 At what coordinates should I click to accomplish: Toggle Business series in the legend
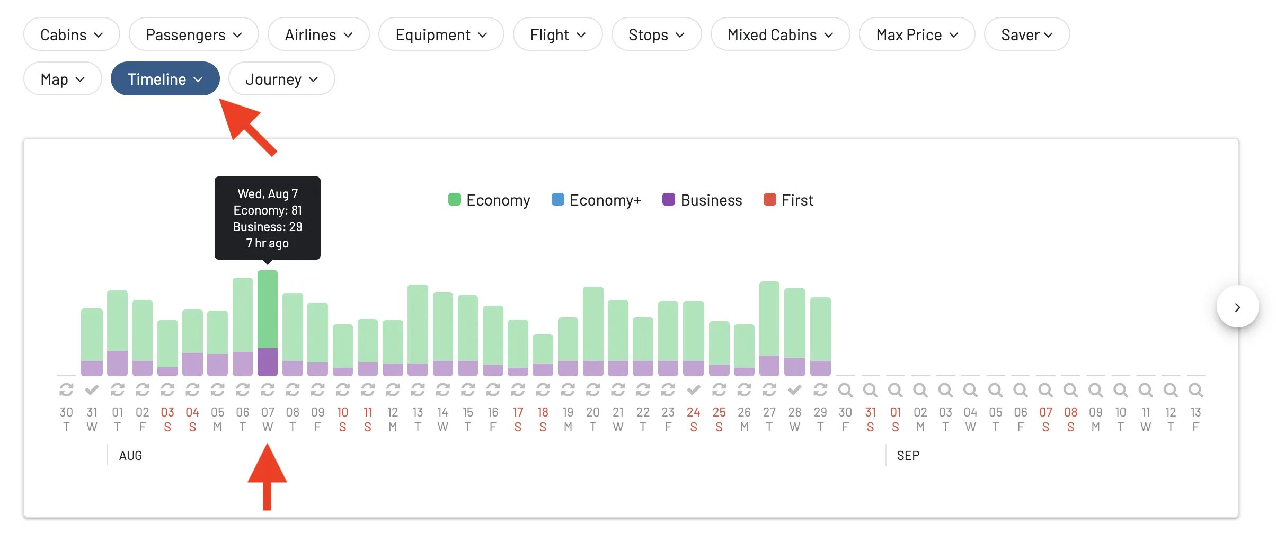pyautogui.click(x=702, y=200)
